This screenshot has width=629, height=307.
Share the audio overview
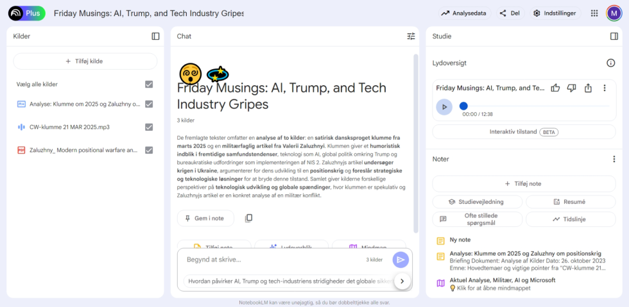(588, 88)
